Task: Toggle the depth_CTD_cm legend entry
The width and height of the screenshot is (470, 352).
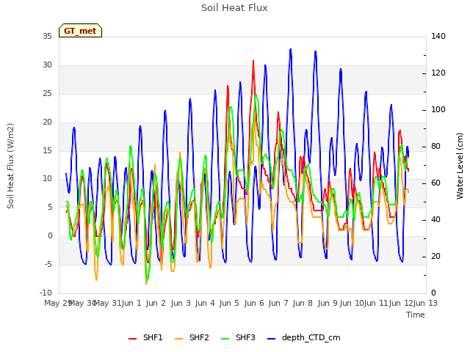Action: pyautogui.click(x=303, y=337)
